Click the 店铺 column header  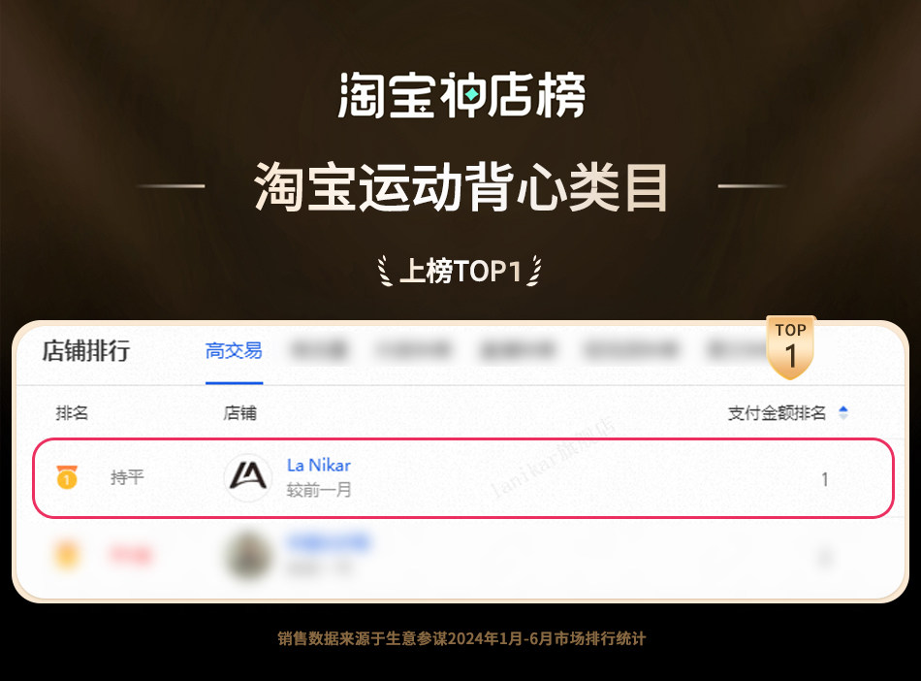(239, 413)
